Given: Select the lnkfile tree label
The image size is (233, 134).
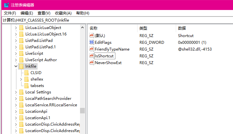Looking at the screenshot, I should (x=31, y=66).
